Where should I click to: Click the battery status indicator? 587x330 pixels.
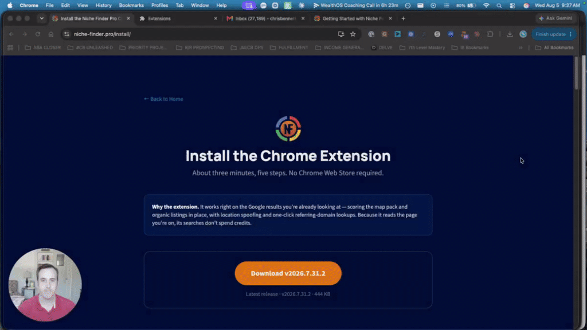tap(466, 5)
